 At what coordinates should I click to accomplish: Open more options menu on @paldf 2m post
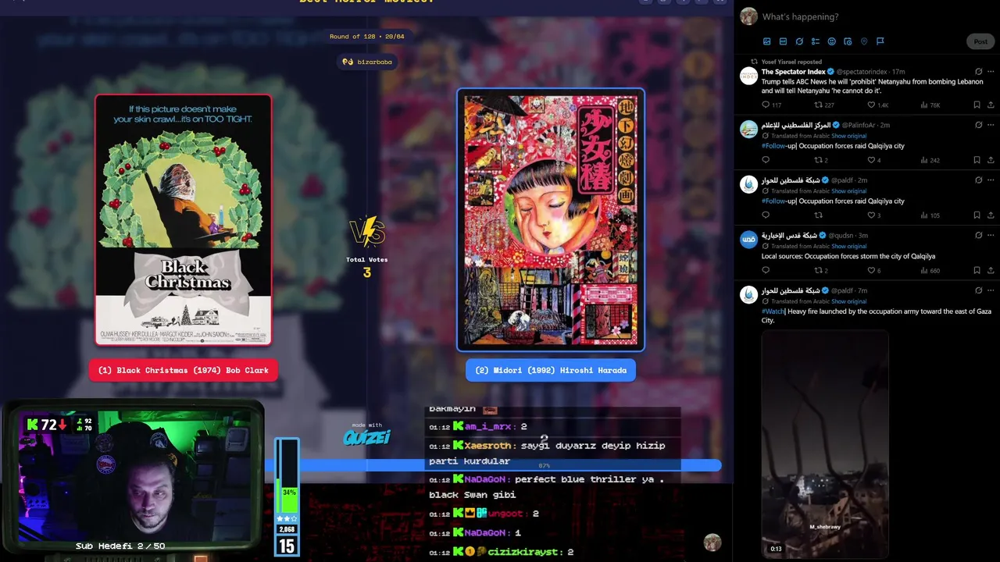[x=991, y=180]
